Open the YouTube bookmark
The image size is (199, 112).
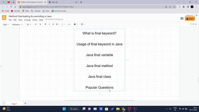[x=16, y=11]
